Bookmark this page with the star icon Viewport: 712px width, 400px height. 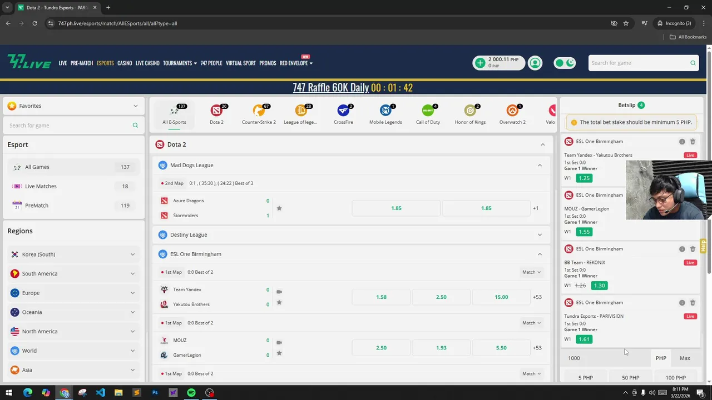pos(626,23)
